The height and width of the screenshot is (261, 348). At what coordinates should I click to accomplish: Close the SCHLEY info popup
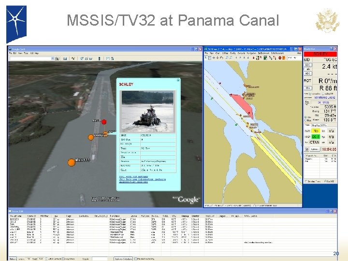(178, 80)
